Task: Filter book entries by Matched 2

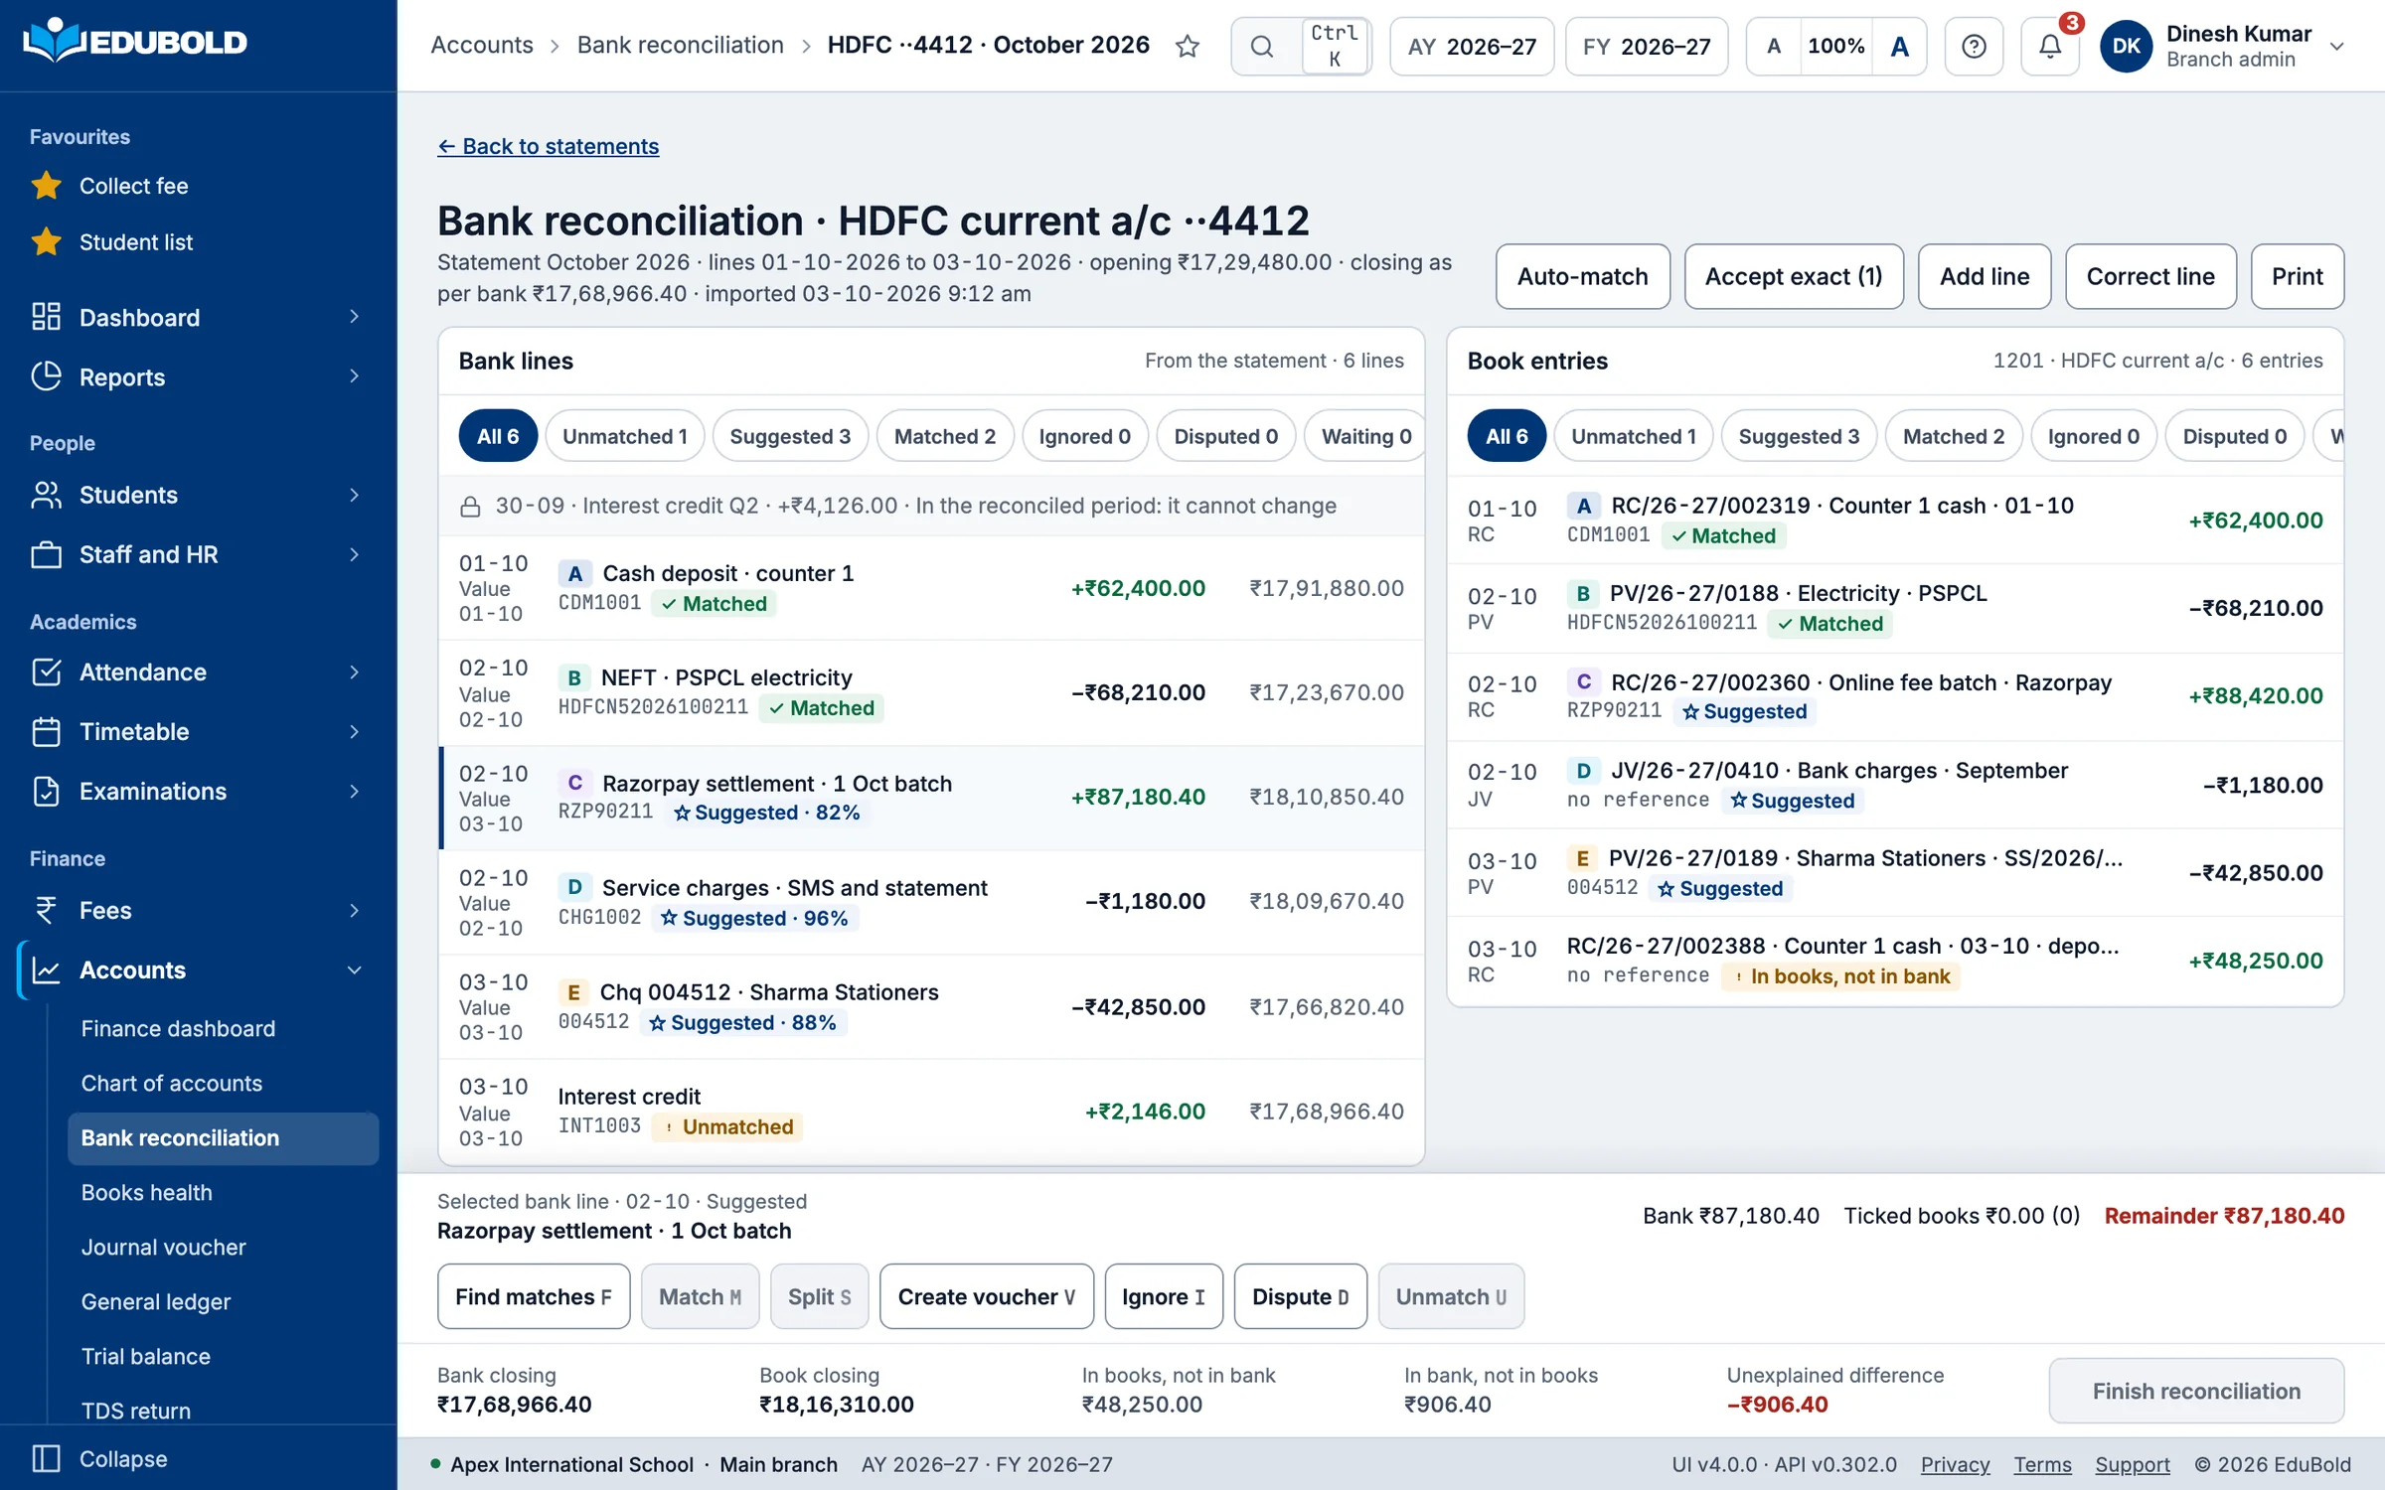Action: coord(1953,436)
